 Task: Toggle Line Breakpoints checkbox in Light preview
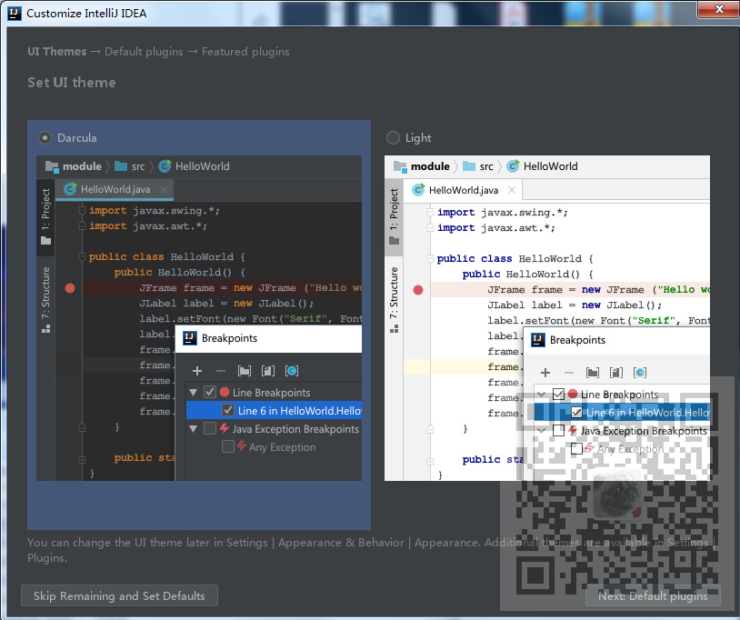tap(558, 394)
